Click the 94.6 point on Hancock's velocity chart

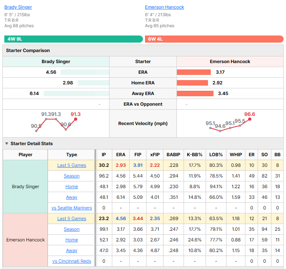coord(220,131)
